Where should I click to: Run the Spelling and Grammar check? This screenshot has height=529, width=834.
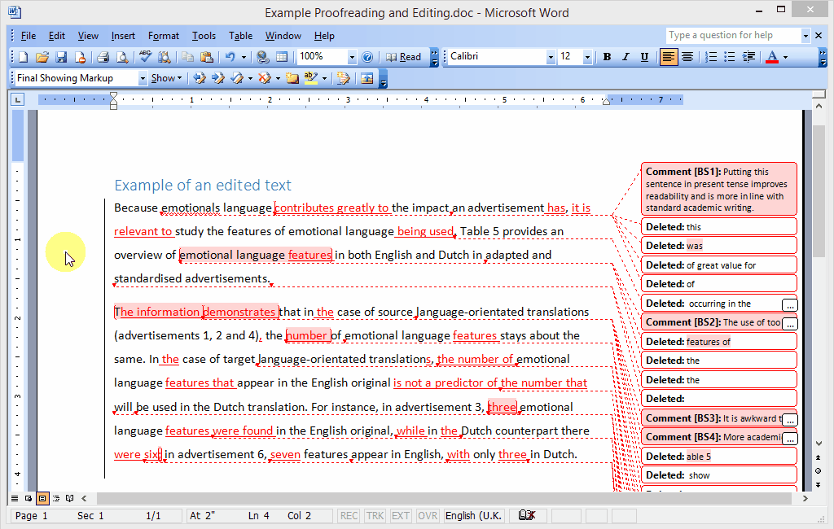pyautogui.click(x=145, y=57)
